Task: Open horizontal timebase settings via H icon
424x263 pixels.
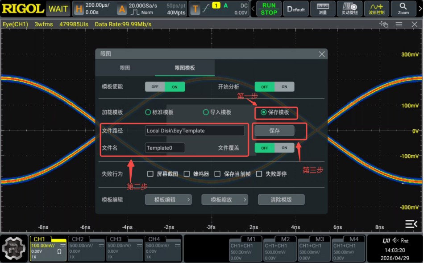Action: point(79,9)
